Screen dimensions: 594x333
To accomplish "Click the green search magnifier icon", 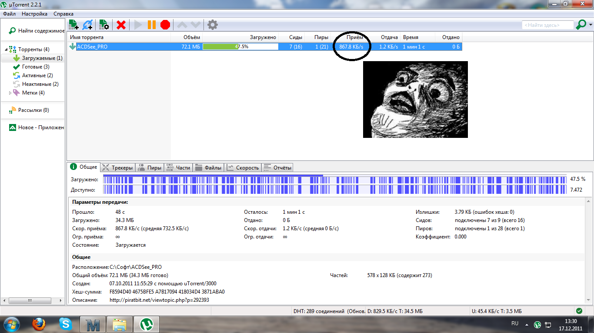I will (581, 25).
